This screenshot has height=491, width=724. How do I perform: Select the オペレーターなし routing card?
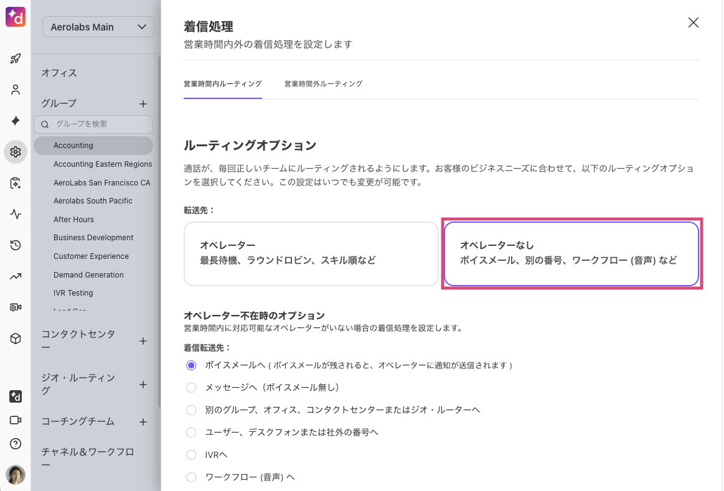(571, 253)
